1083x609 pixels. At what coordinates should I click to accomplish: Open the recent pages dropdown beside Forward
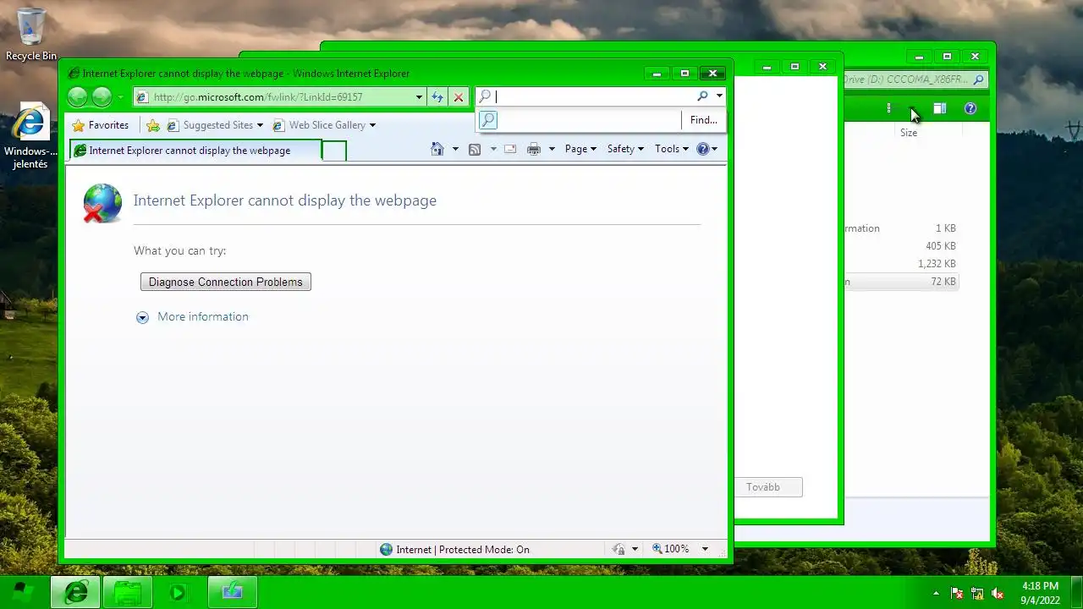120,97
